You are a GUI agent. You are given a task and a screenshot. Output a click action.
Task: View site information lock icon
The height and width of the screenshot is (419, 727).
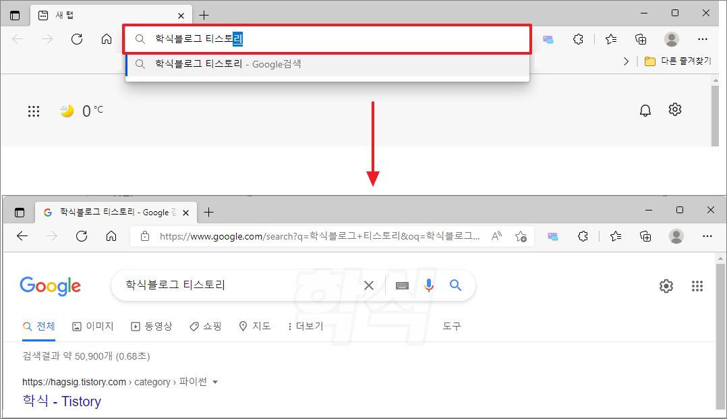point(145,236)
